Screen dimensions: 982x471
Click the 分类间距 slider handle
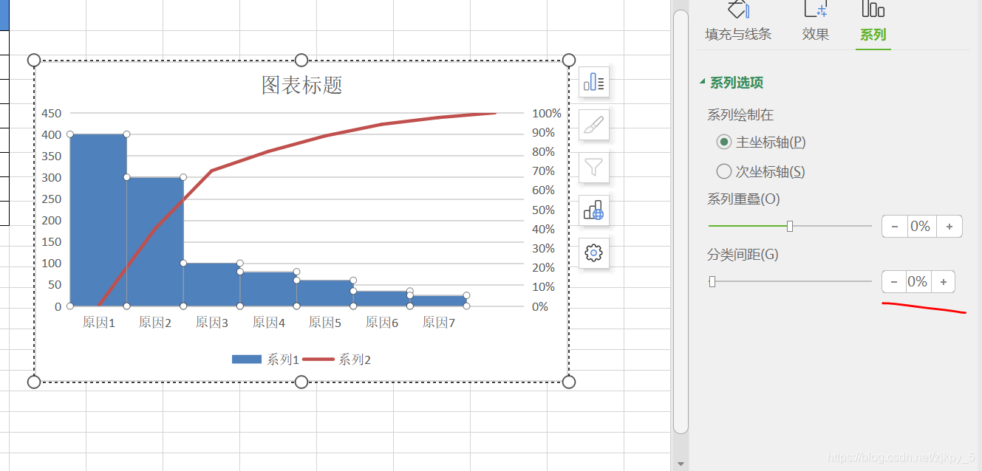(712, 281)
